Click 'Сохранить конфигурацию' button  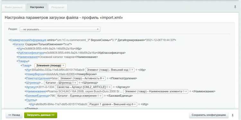tap(209, 115)
